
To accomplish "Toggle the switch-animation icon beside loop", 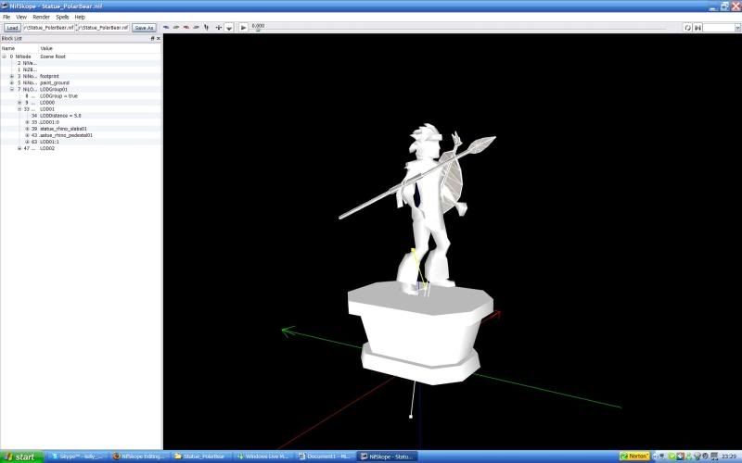I will 697,28.
